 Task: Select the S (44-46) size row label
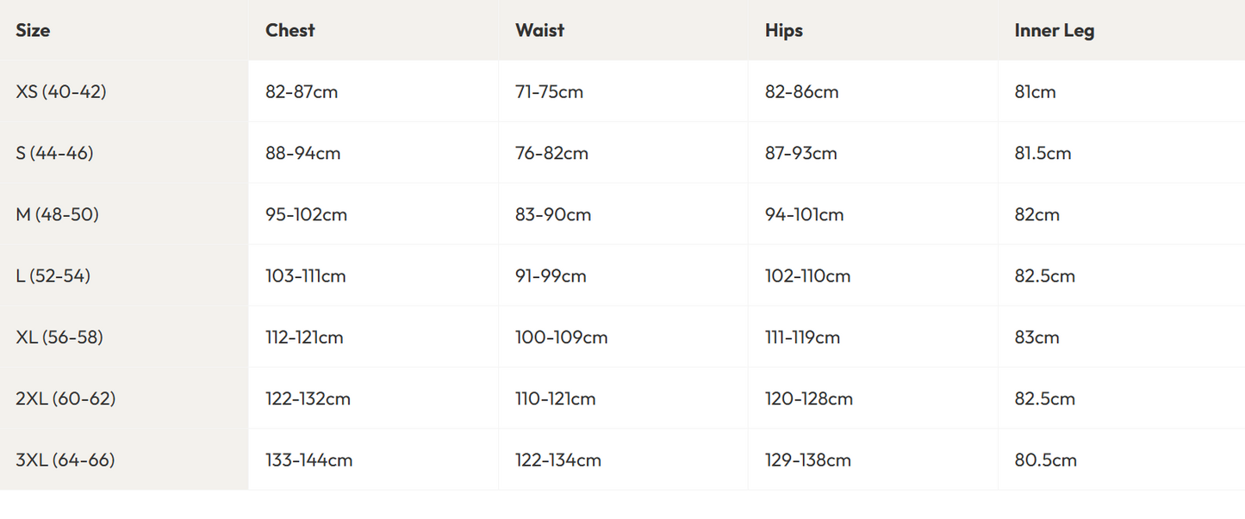pyautogui.click(x=54, y=153)
